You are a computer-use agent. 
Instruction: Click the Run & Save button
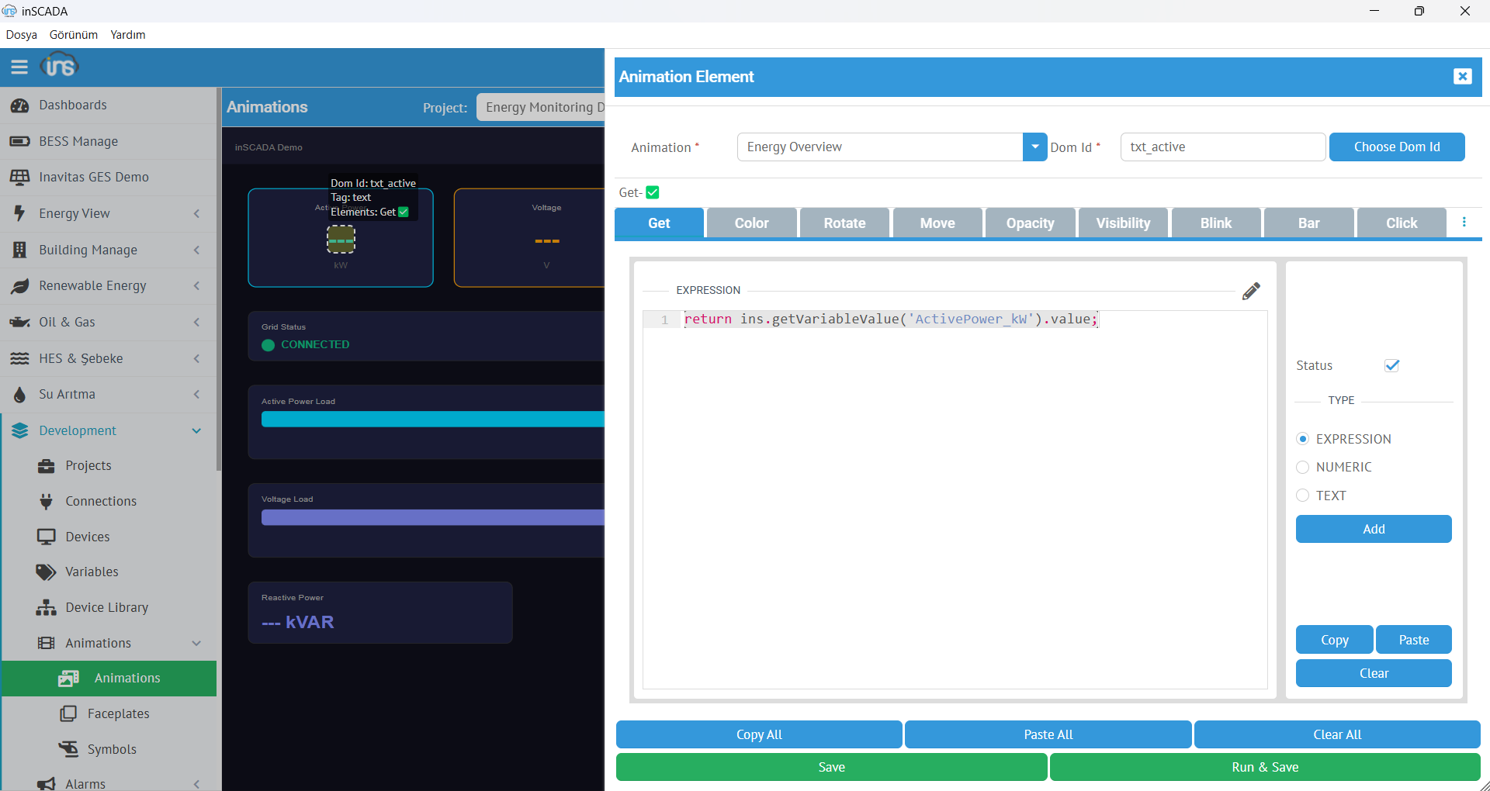(x=1264, y=767)
